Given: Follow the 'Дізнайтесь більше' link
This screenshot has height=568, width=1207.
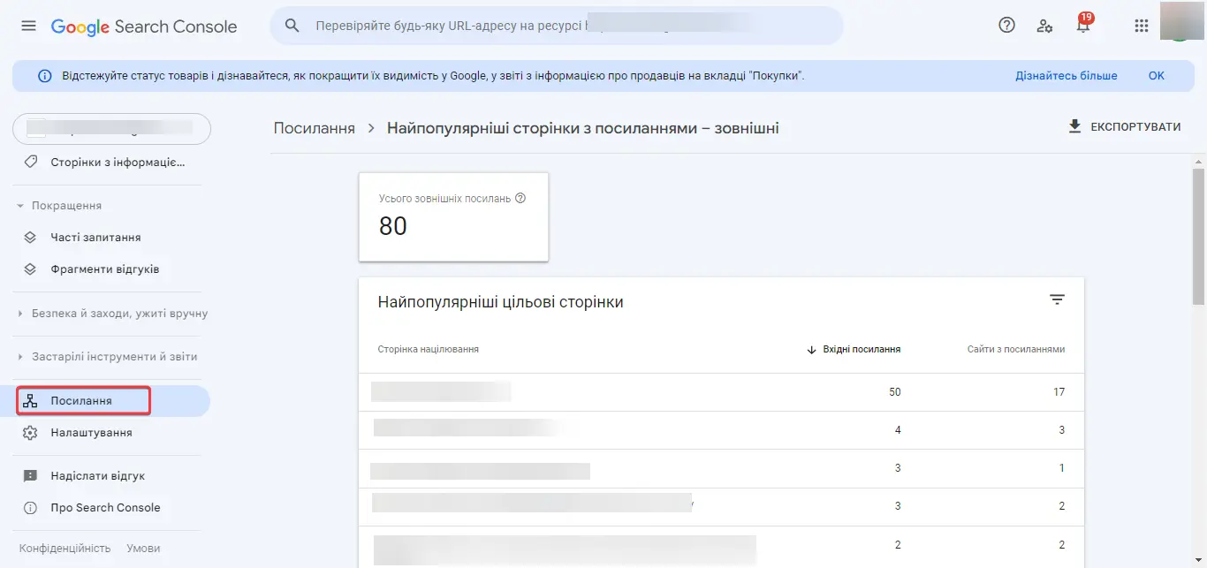Looking at the screenshot, I should 1067,76.
